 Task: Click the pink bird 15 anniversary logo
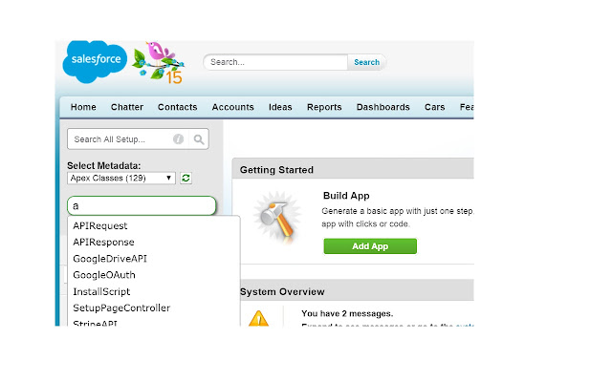[158, 62]
